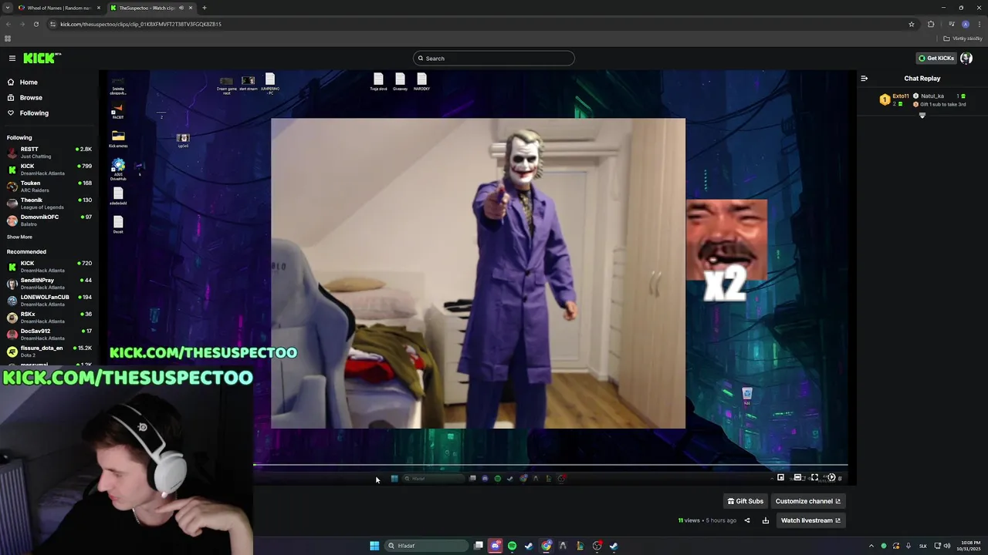988x555 pixels.
Task: Toggle the microphone tray icon
Action: 908,546
